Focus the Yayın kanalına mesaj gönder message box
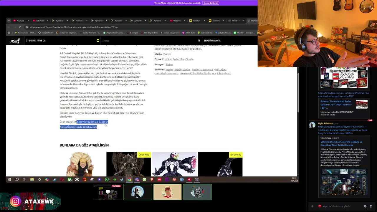This screenshot has width=377, height=212. click(340, 206)
